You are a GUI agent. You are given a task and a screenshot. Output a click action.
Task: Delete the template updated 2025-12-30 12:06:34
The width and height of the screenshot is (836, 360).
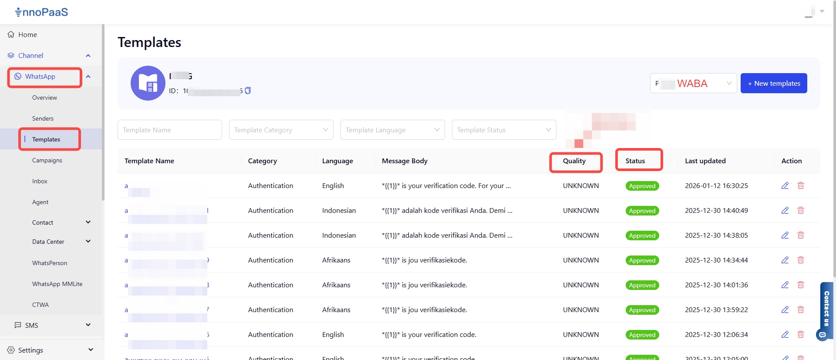(800, 334)
